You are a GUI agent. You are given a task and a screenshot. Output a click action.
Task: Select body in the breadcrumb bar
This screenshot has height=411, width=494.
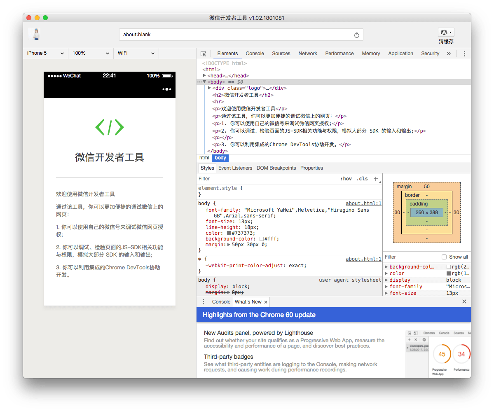(220, 158)
